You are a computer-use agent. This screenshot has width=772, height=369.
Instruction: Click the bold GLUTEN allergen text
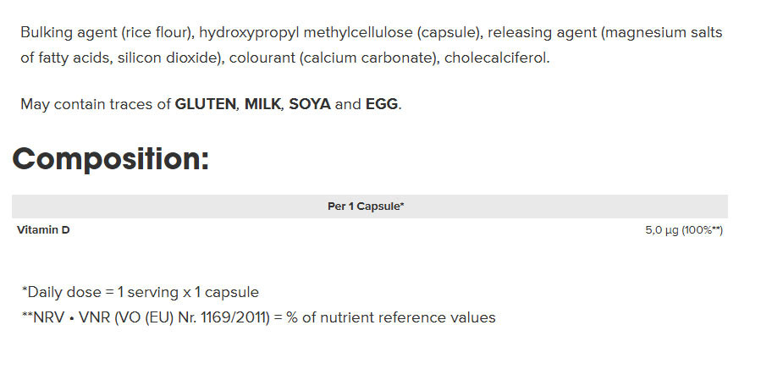[x=206, y=104]
